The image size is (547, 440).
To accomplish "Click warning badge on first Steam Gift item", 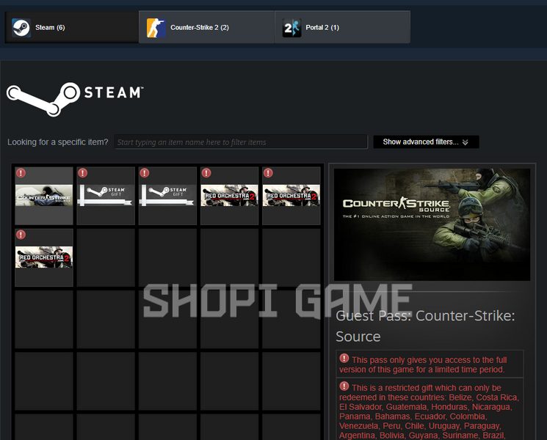I will click(x=83, y=173).
